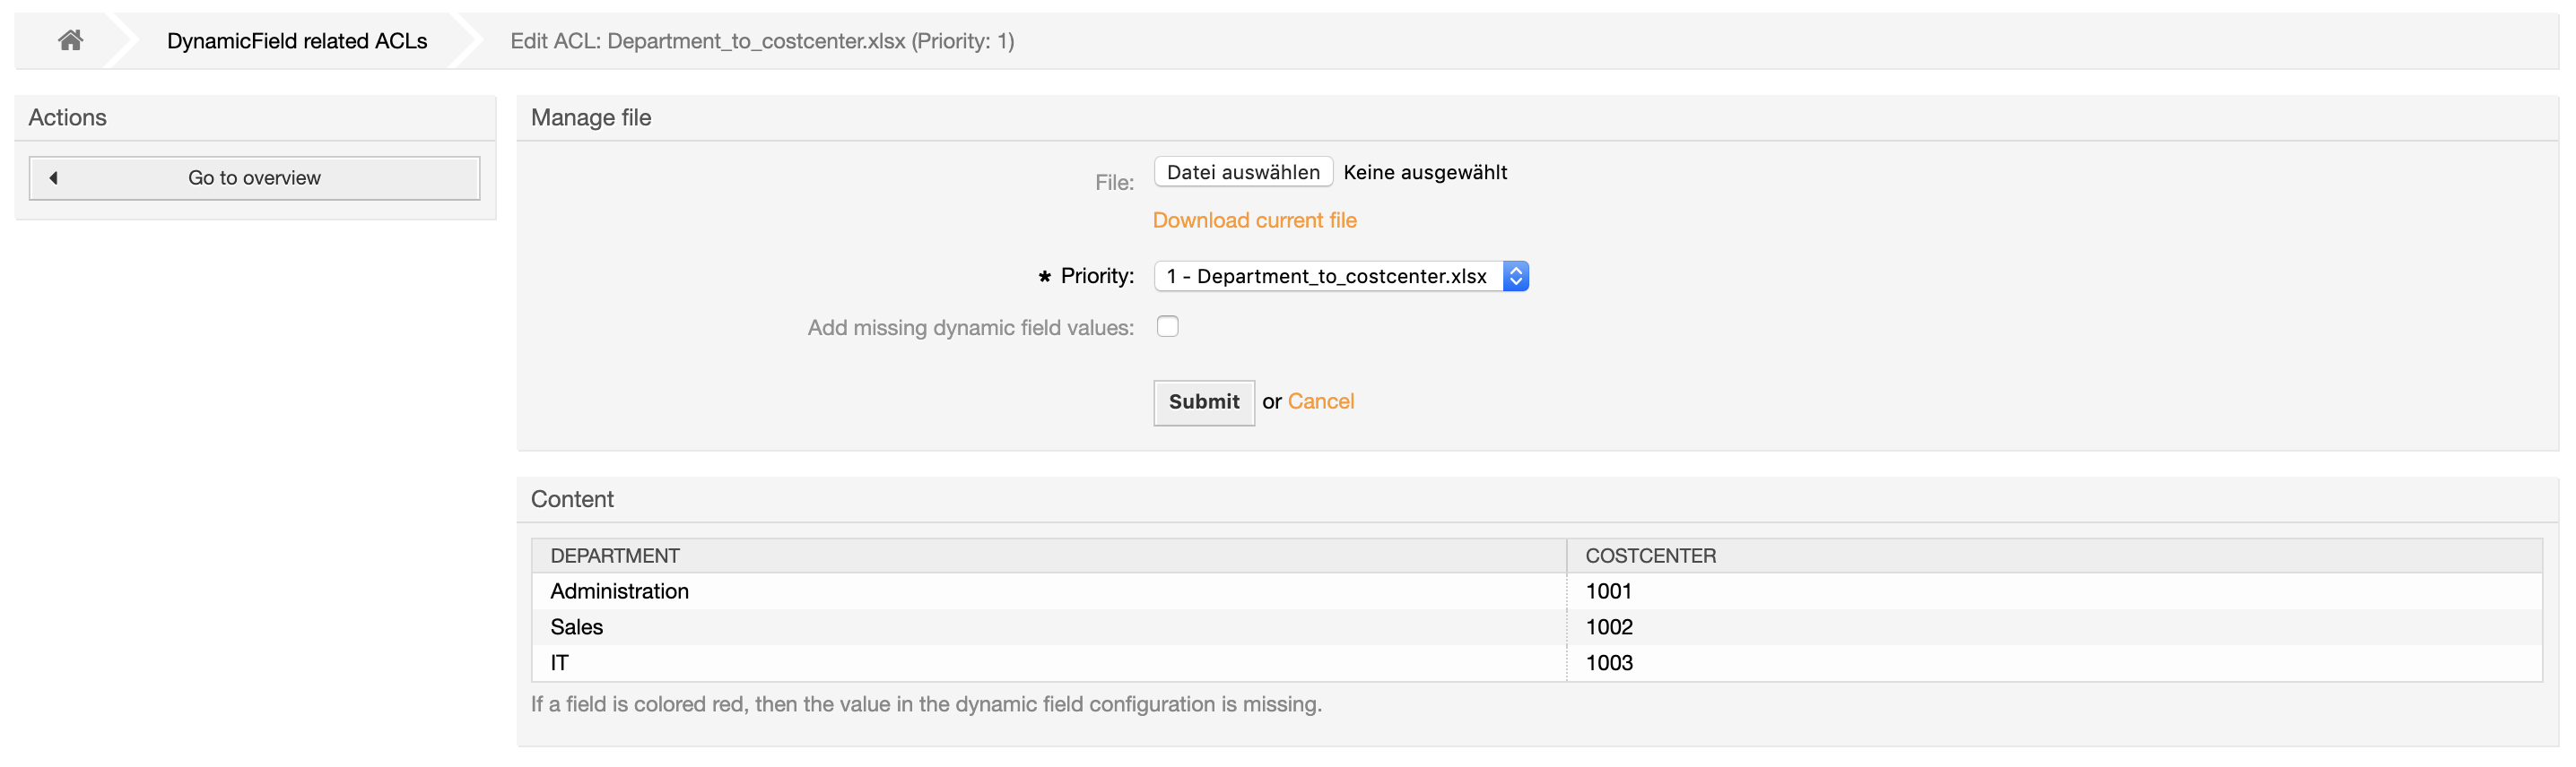Viewport: 2576px width, 767px height.
Task: Click the COSTCENTER column header
Action: (1650, 556)
